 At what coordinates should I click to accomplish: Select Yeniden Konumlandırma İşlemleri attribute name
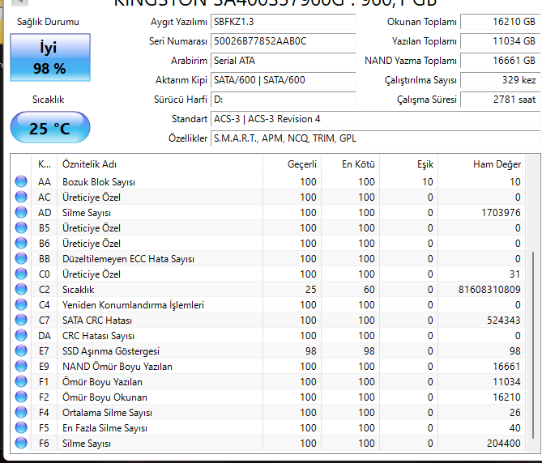133,305
